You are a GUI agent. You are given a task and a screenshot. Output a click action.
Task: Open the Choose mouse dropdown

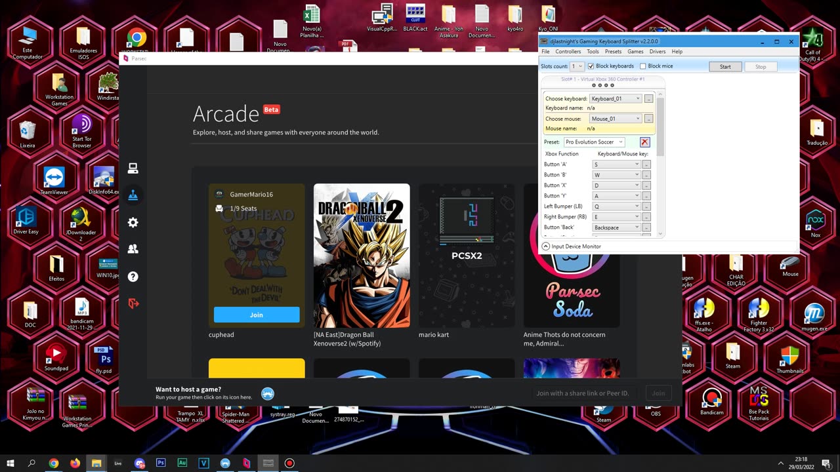tap(616, 119)
